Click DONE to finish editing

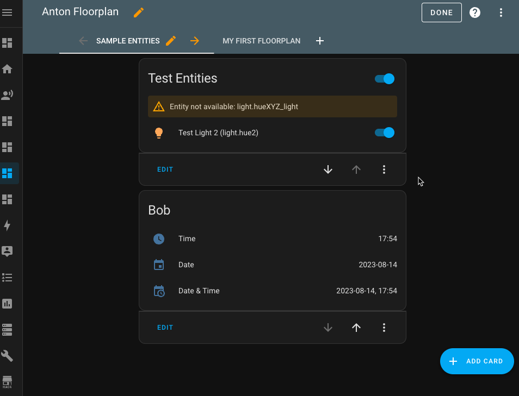coord(441,12)
